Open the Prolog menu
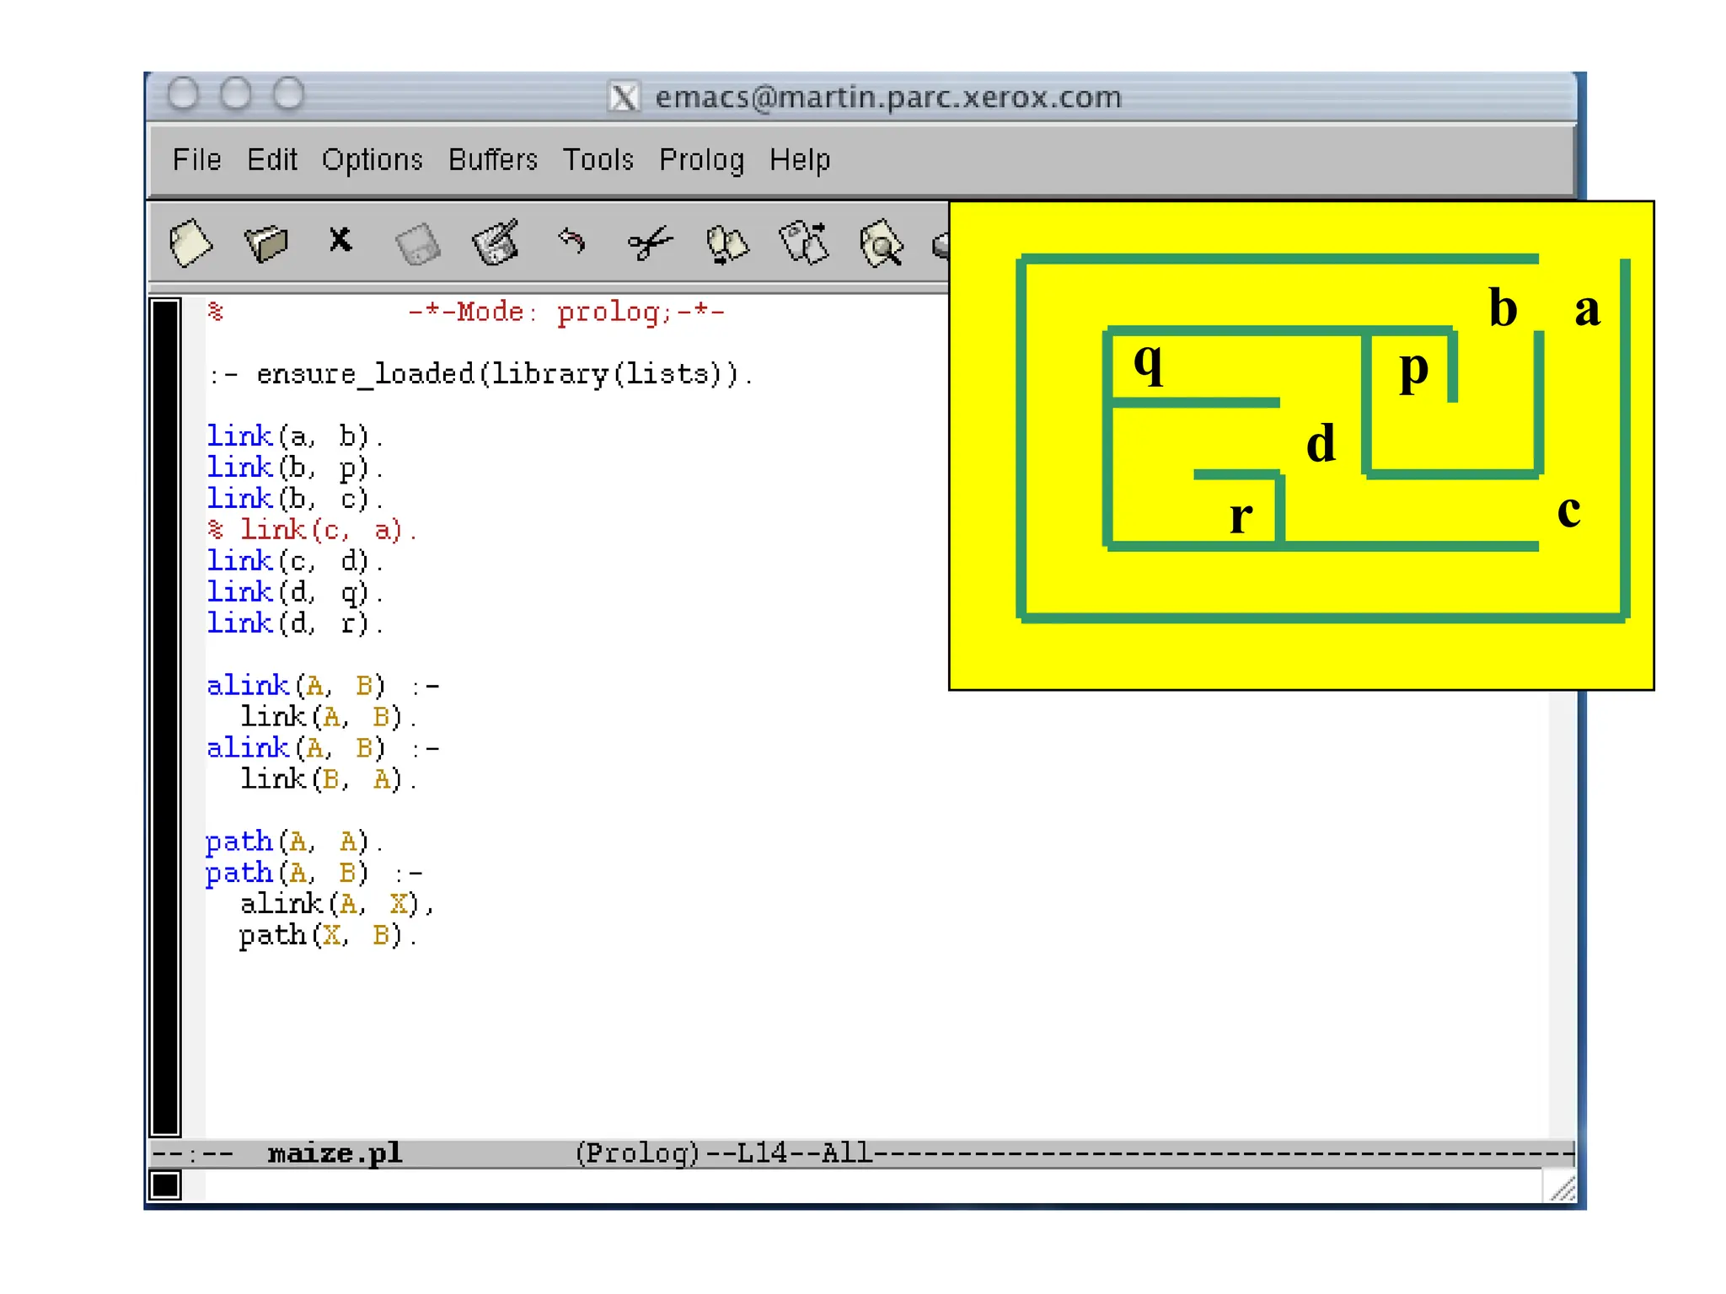Viewport: 1726px width, 1294px height. 702,160
